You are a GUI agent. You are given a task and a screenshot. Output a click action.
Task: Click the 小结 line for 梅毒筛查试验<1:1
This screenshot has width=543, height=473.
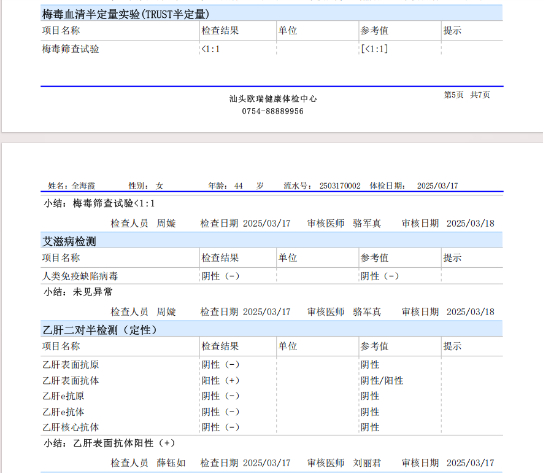pos(99,203)
